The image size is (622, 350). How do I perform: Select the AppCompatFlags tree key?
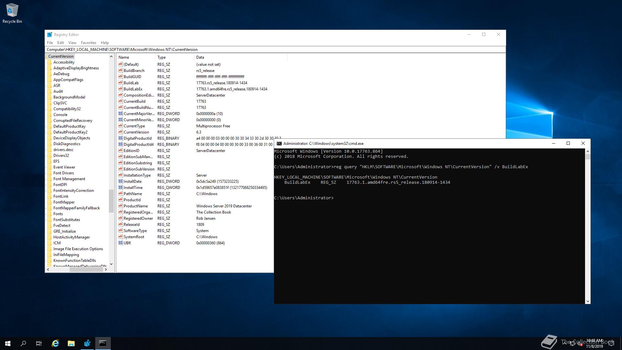pyautogui.click(x=68, y=80)
